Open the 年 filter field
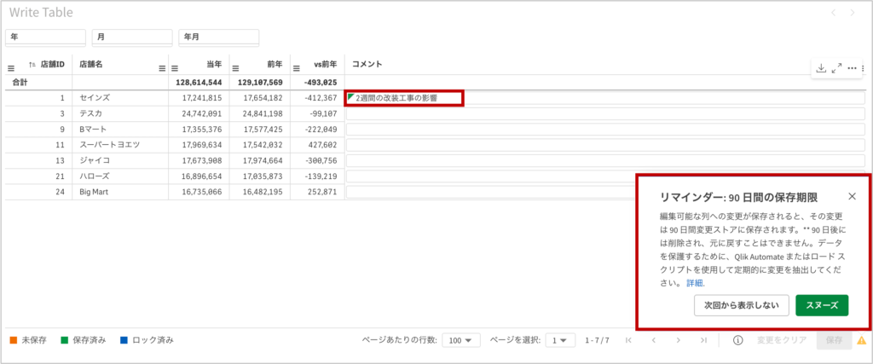Viewport: 873px width, 364px height. click(45, 38)
